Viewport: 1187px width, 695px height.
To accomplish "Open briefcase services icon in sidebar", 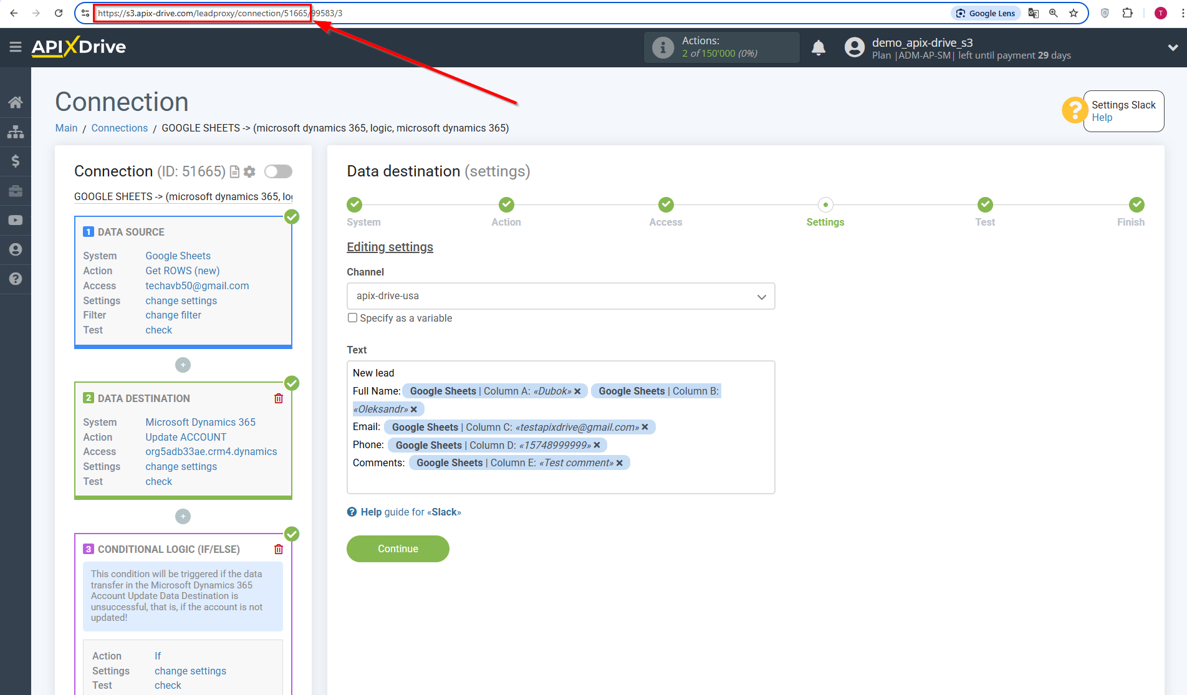I will point(16,191).
